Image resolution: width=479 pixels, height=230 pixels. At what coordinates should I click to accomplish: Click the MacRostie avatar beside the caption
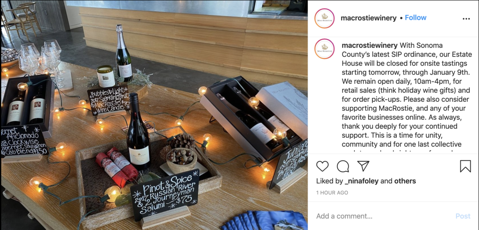325,49
